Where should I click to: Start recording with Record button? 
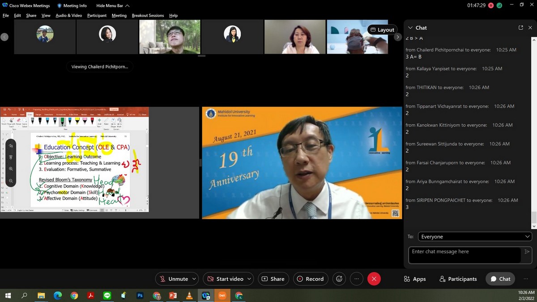point(310,279)
